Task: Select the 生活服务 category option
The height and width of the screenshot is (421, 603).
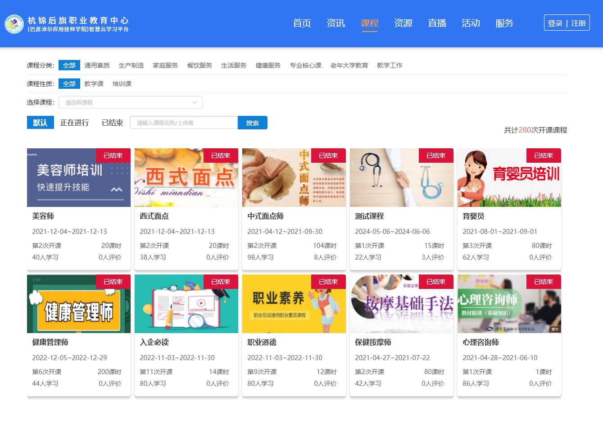Action: [234, 65]
